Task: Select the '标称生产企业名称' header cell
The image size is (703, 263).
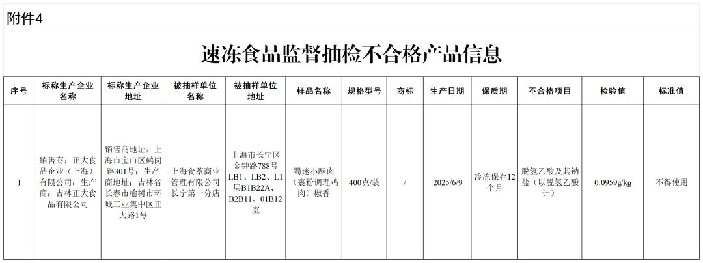Action: pos(68,91)
